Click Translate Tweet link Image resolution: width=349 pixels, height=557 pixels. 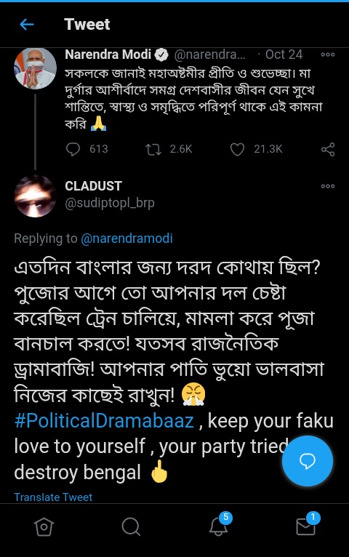point(53,497)
